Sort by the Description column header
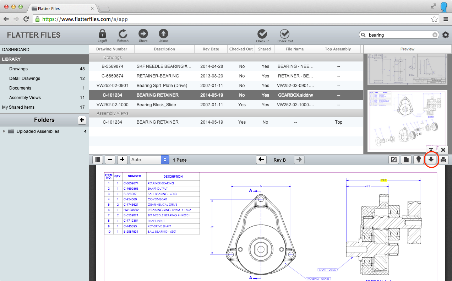The width and height of the screenshot is (452, 281). click(164, 49)
